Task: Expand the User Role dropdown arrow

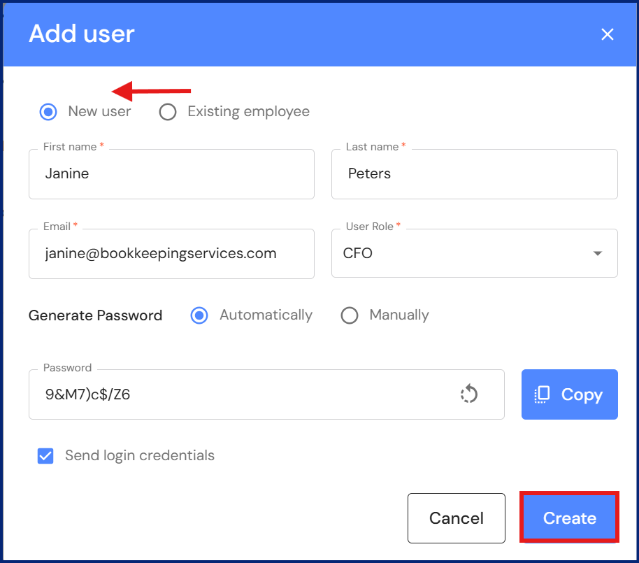Action: (598, 253)
